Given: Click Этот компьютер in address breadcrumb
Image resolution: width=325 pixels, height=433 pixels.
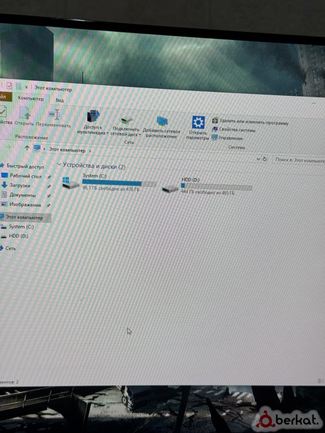Looking at the screenshot, I should [67, 150].
